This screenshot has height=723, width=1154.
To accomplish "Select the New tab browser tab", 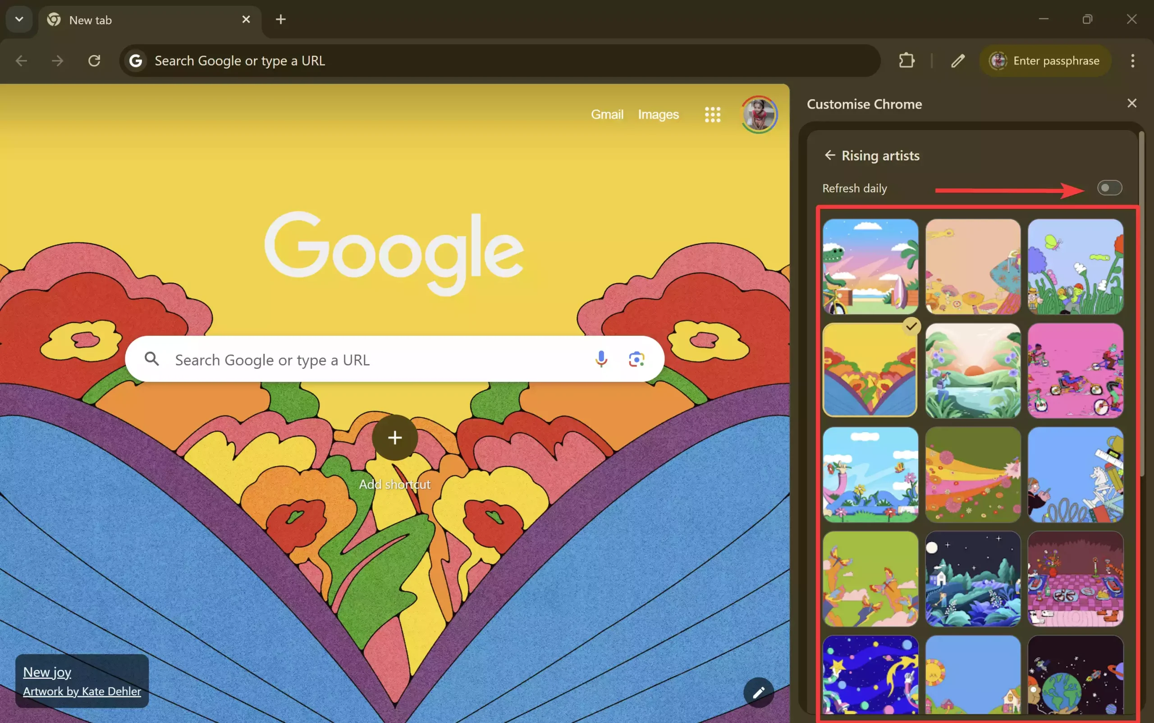I will tap(119, 19).
